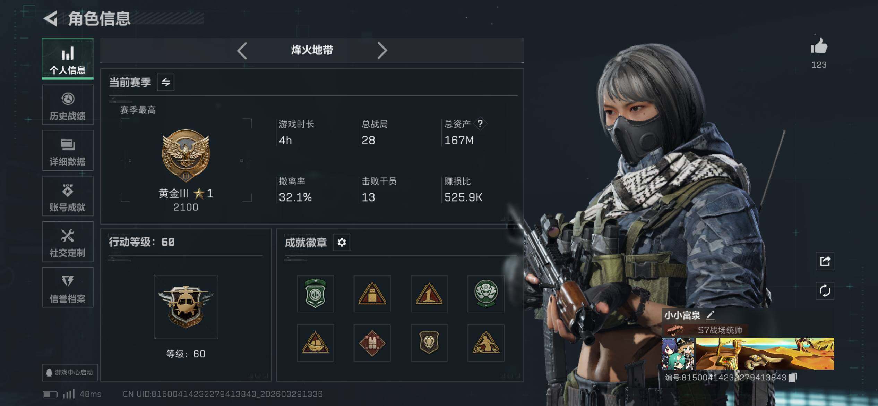Open 成就徽章 gear settings
The image size is (878, 406).
tap(342, 242)
